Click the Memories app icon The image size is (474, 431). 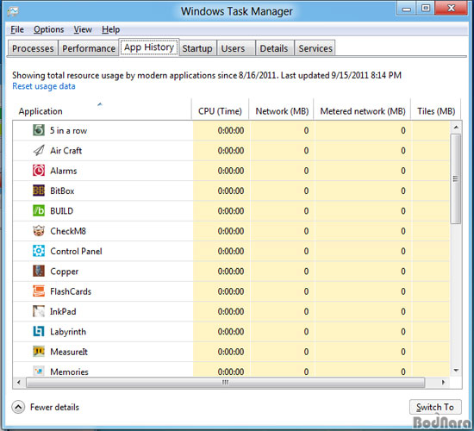pos(39,372)
